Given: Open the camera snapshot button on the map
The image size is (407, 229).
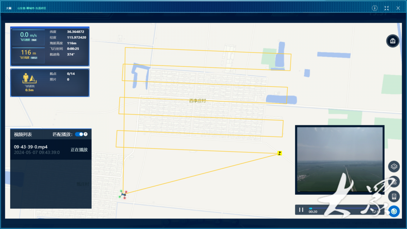Looking at the screenshot, I should click(x=393, y=41).
